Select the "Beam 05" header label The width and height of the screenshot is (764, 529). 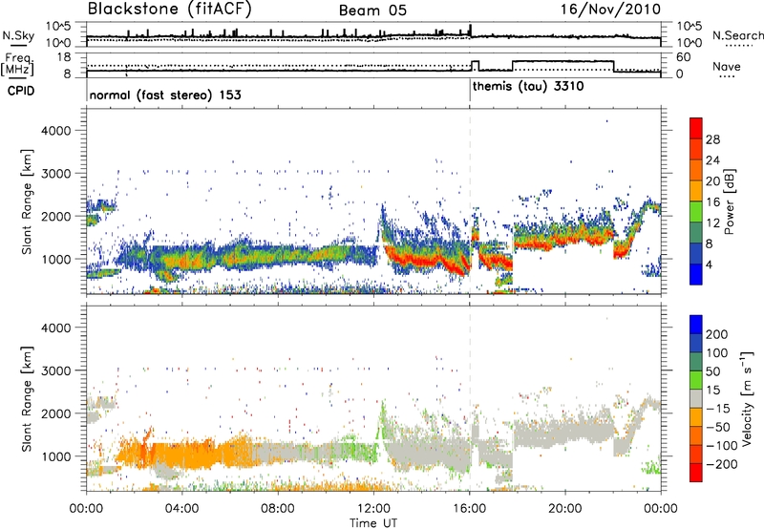[372, 11]
